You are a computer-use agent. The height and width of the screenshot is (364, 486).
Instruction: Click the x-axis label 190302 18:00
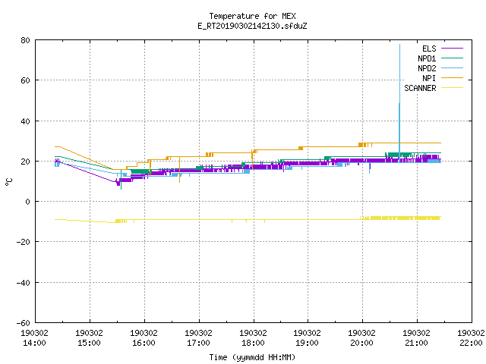[x=253, y=338]
